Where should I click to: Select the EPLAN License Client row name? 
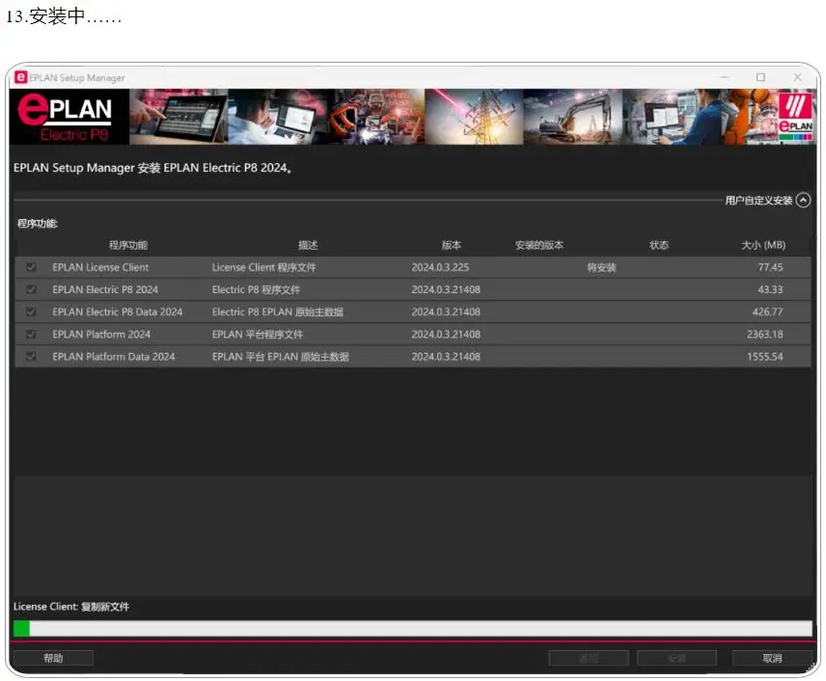point(100,267)
